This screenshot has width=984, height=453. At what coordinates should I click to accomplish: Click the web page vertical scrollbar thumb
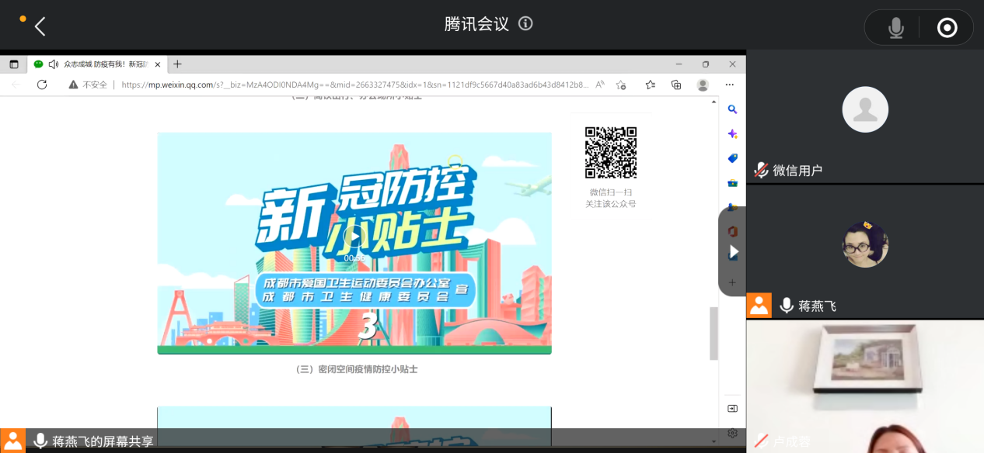(x=714, y=334)
